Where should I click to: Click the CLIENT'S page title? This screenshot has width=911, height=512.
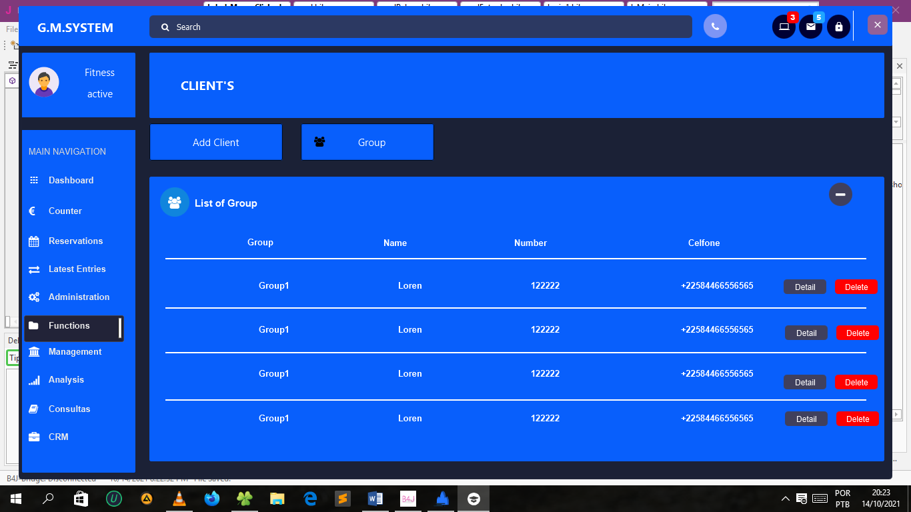pyautogui.click(x=207, y=86)
